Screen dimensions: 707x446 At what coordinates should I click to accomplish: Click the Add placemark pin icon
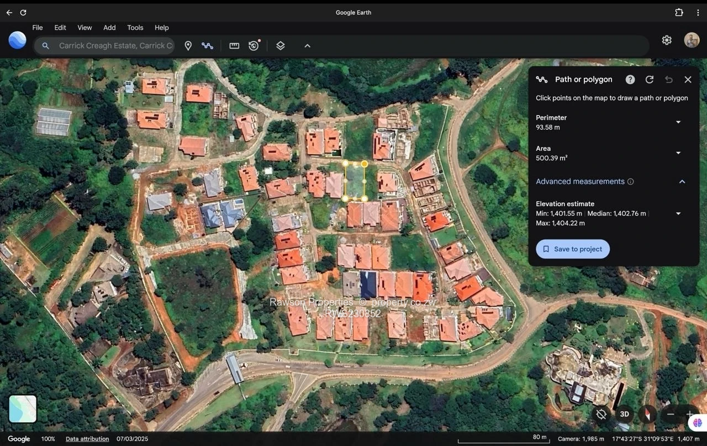pyautogui.click(x=188, y=46)
